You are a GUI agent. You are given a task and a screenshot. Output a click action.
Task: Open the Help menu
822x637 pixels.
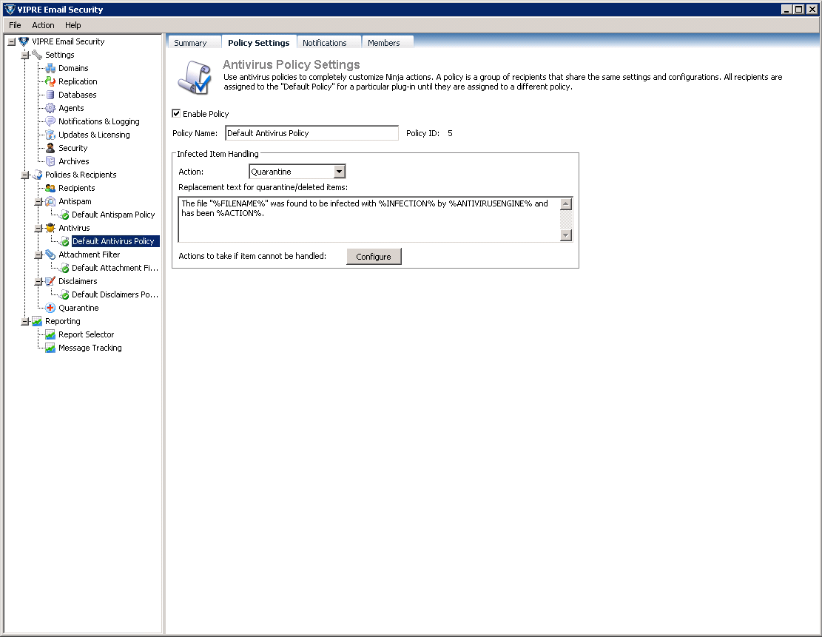73,25
